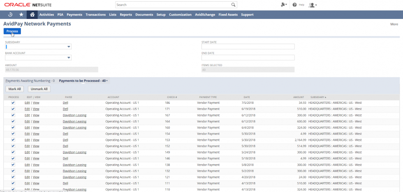Expand the Bank Account dropdown
The height and width of the screenshot is (192, 403).
[x=69, y=58]
